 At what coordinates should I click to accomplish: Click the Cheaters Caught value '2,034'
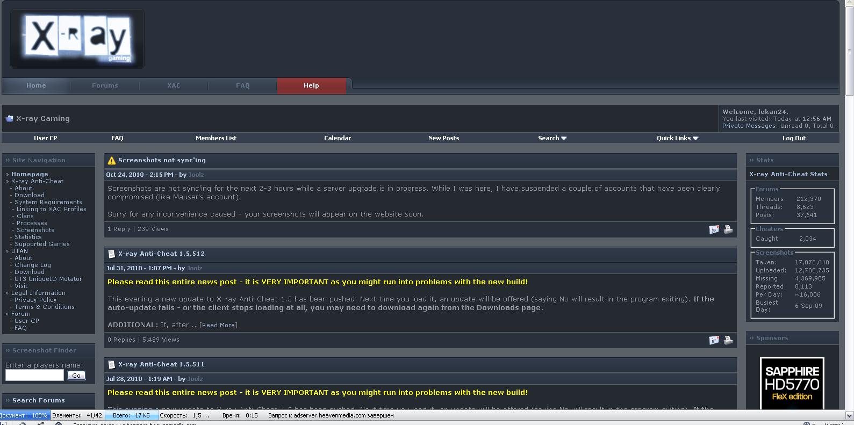[x=807, y=239]
